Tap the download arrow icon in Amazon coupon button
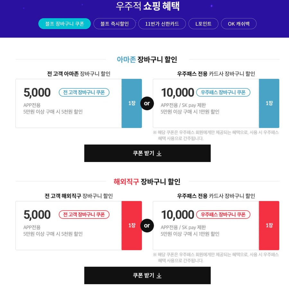 [159, 154]
